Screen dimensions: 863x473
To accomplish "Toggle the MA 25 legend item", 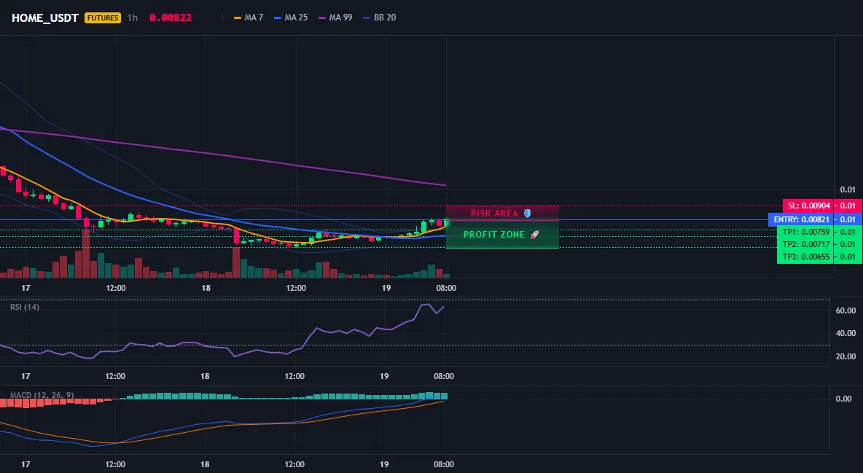I will click(x=291, y=17).
